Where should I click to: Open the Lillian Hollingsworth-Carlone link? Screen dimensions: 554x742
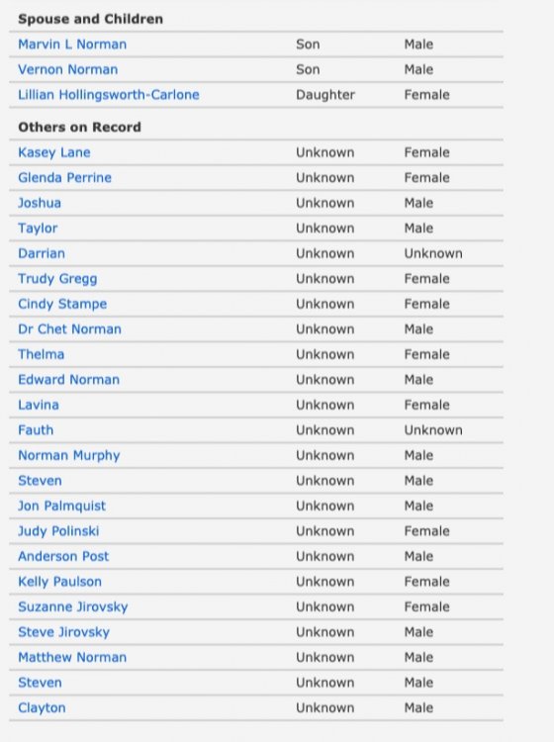tap(109, 95)
